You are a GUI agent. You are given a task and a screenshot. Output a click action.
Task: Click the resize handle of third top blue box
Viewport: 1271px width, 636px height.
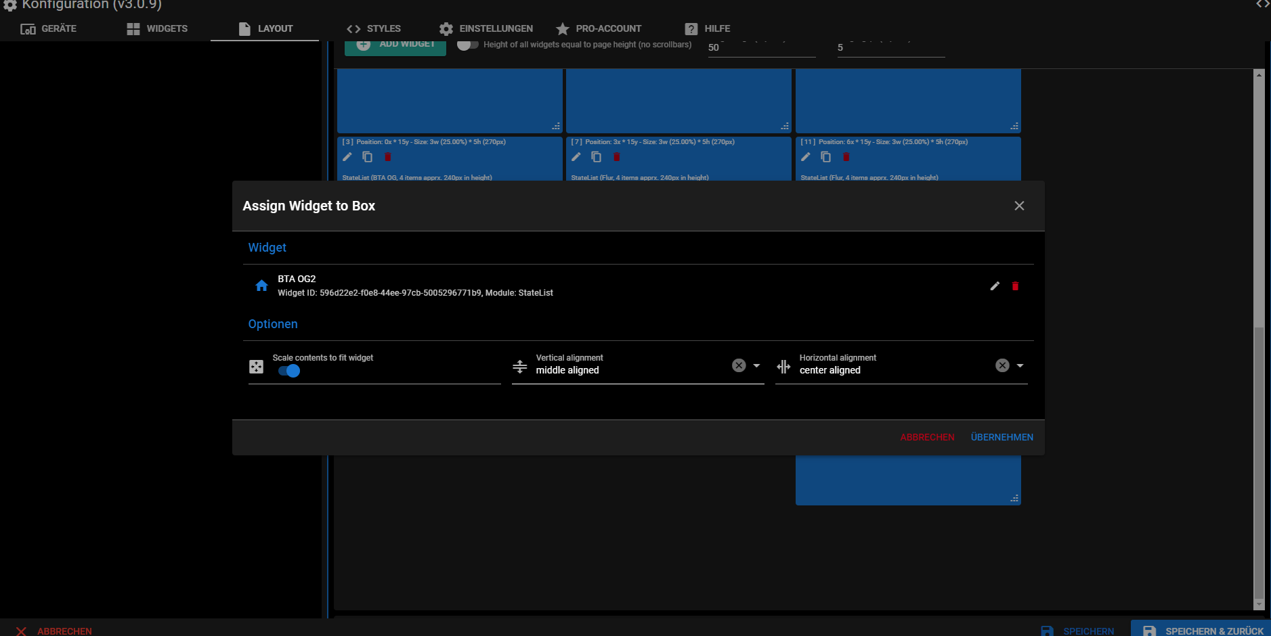(x=1014, y=127)
